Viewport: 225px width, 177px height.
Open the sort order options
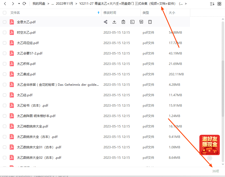pyautogui.click(x=212, y=4)
